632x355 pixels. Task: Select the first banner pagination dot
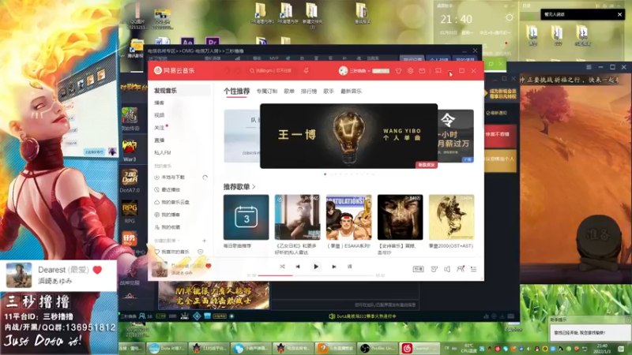[325, 174]
